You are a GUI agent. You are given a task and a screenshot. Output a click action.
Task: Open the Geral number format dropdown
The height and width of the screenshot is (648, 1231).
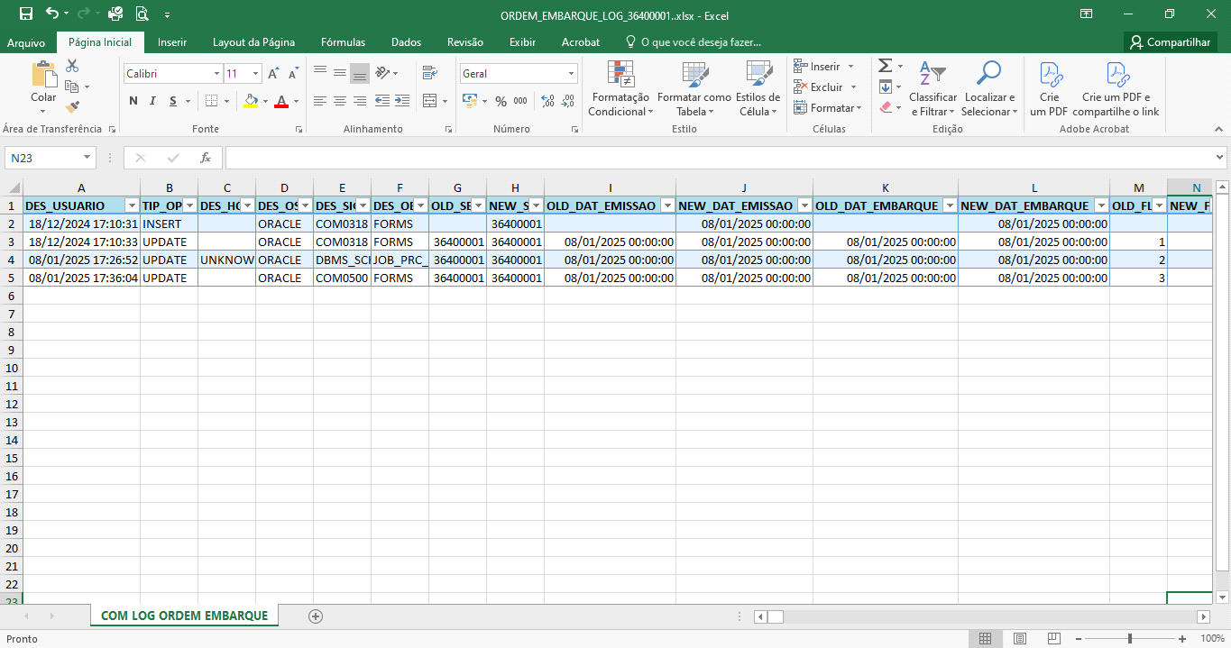[x=572, y=74]
